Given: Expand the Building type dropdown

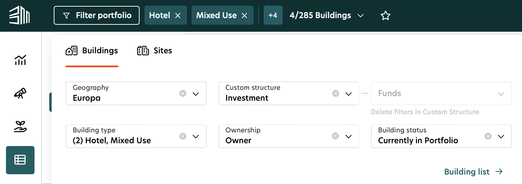Looking at the screenshot, I should pos(196,136).
